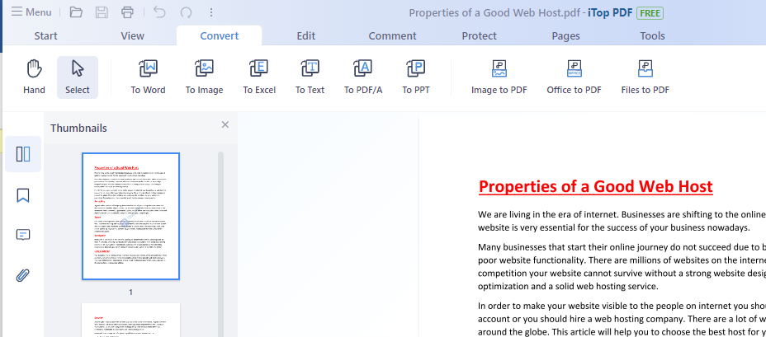Open the Protect tab
This screenshot has height=337, width=766.
[x=480, y=35]
